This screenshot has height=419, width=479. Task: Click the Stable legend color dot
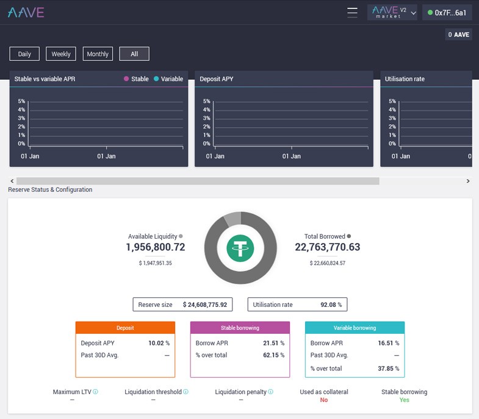[x=126, y=79]
